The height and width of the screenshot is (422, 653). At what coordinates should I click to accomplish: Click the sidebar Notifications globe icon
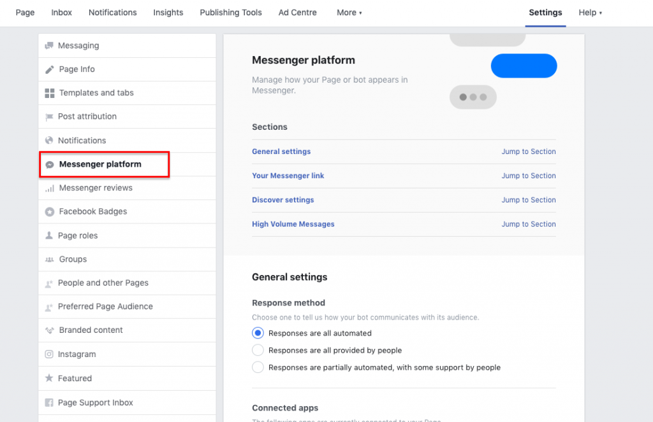point(49,140)
